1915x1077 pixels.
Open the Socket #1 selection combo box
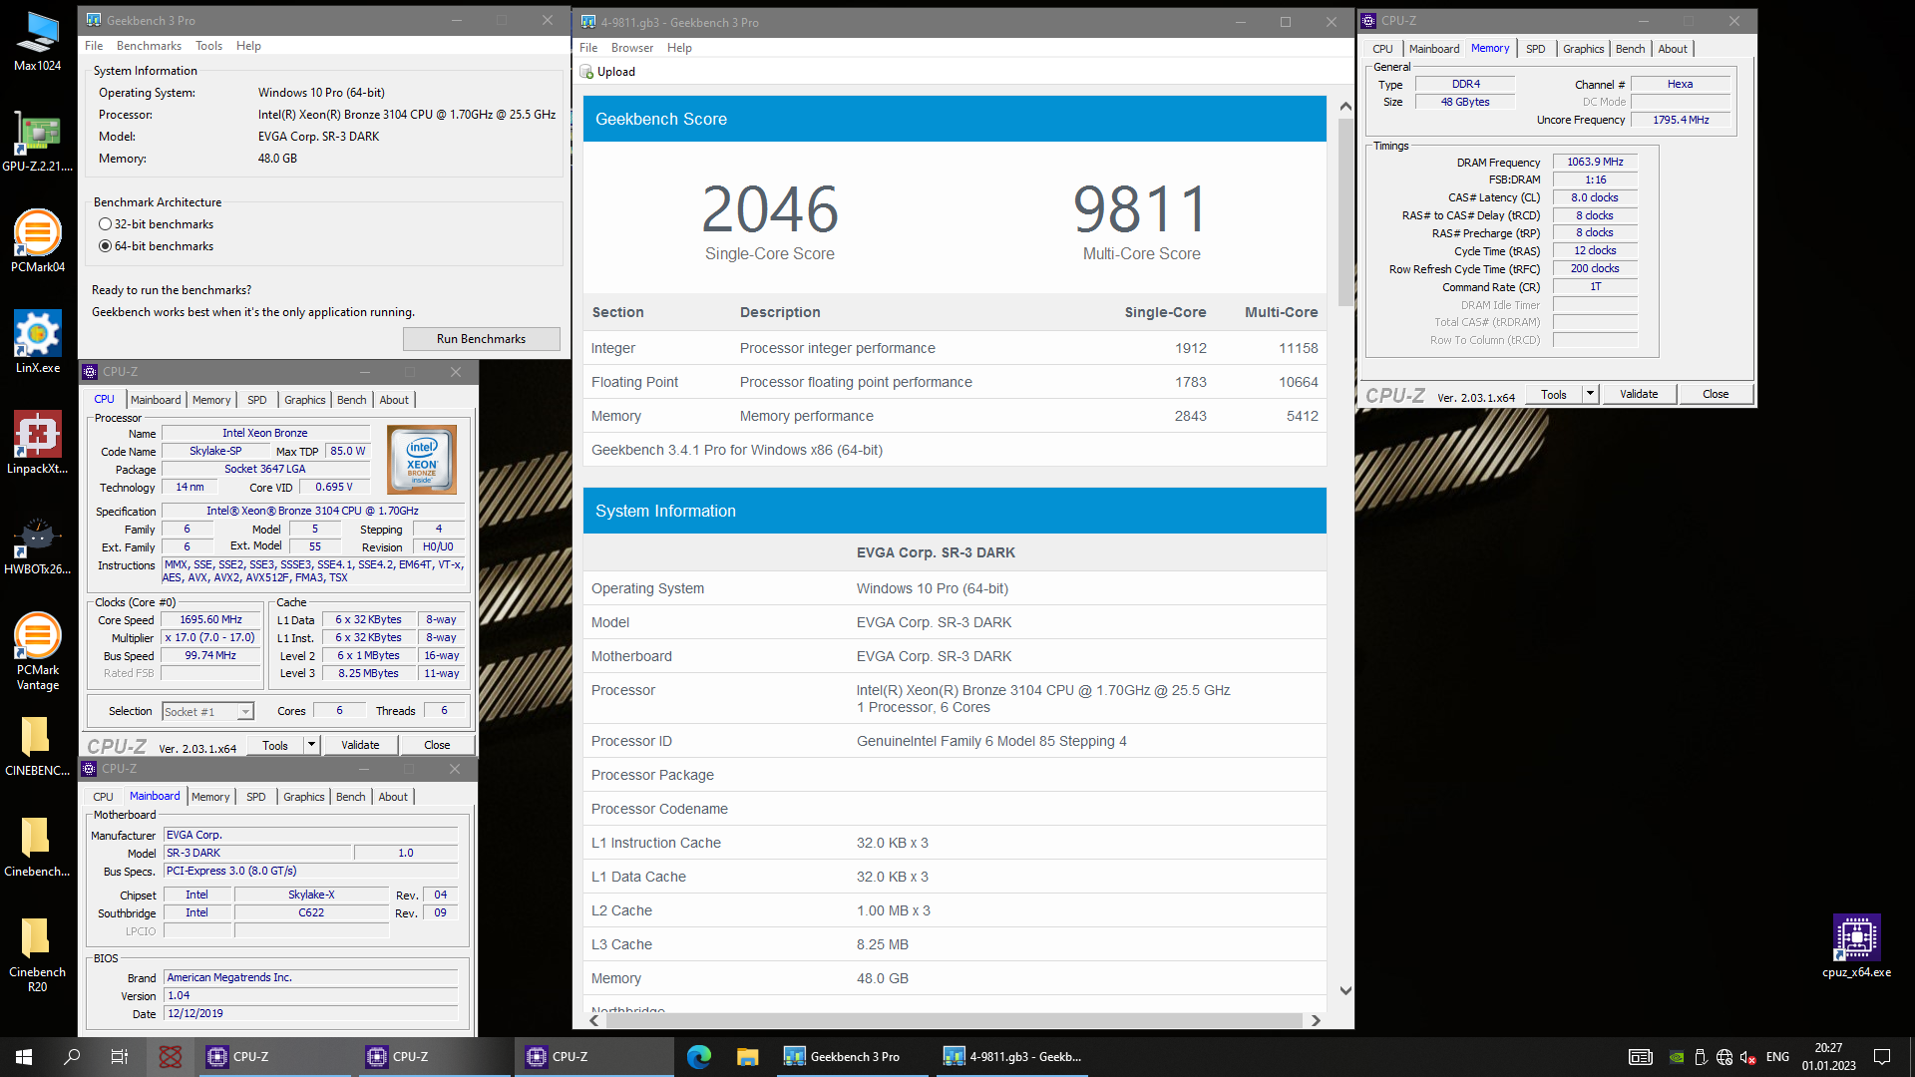[x=208, y=712]
